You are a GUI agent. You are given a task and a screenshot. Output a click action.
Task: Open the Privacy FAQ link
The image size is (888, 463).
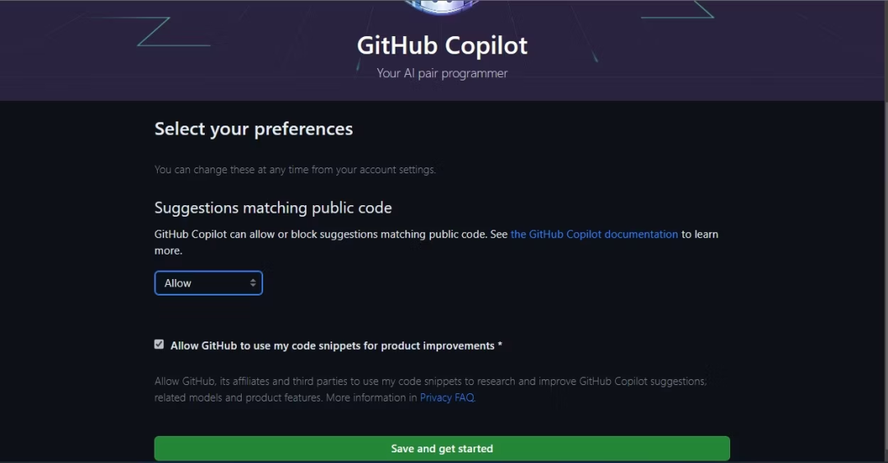pos(447,397)
